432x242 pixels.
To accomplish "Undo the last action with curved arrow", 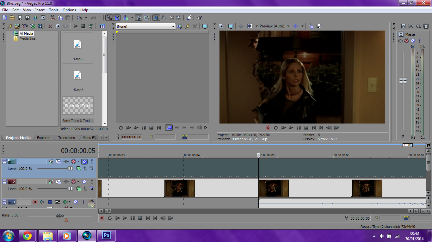I will [x=79, y=18].
